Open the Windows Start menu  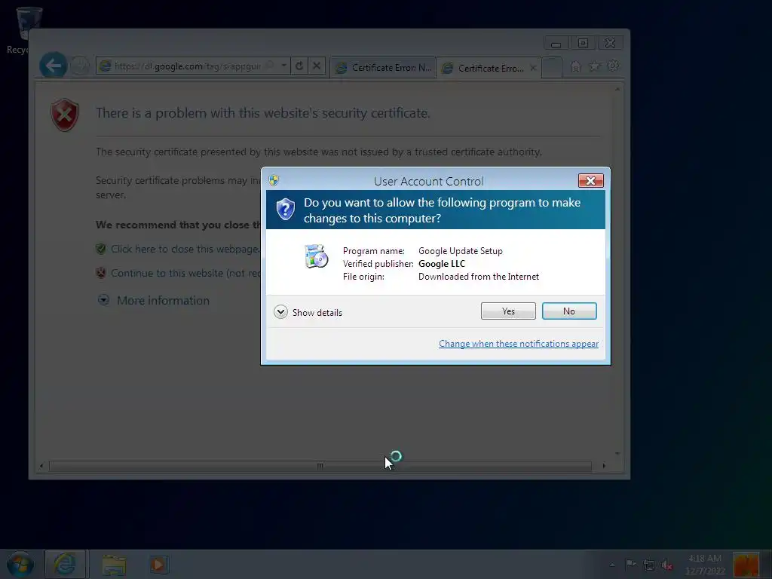click(20, 564)
